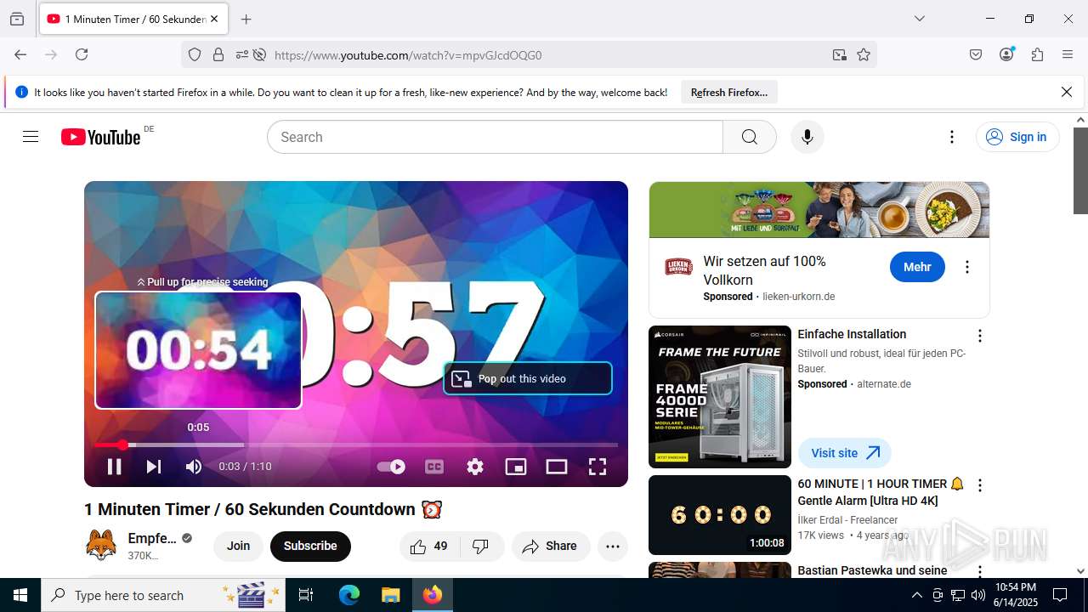
Task: Open the Corsair Frame the Future ad image
Action: coord(720,397)
